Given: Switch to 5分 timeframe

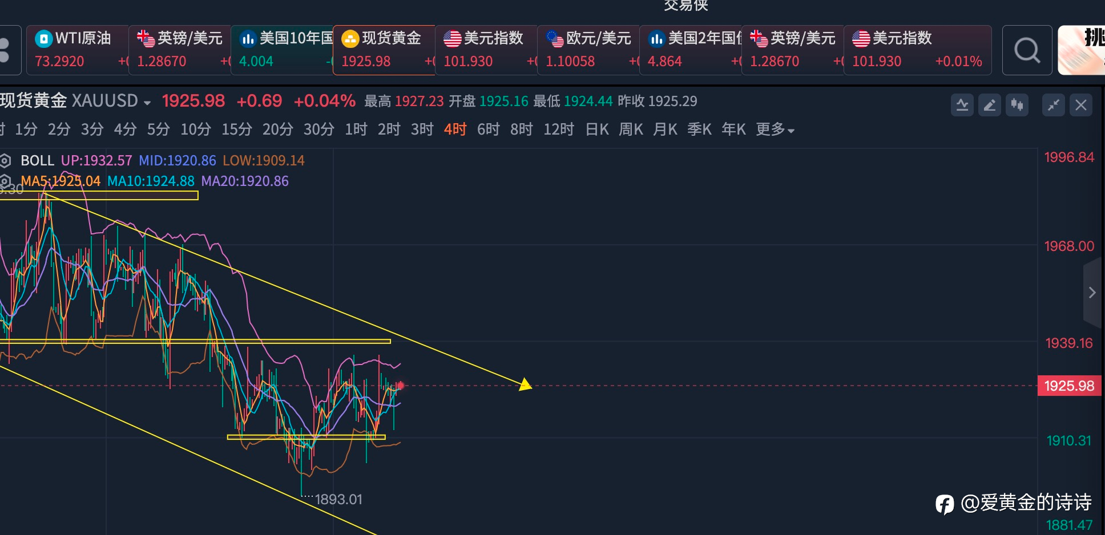Looking at the screenshot, I should 158,129.
